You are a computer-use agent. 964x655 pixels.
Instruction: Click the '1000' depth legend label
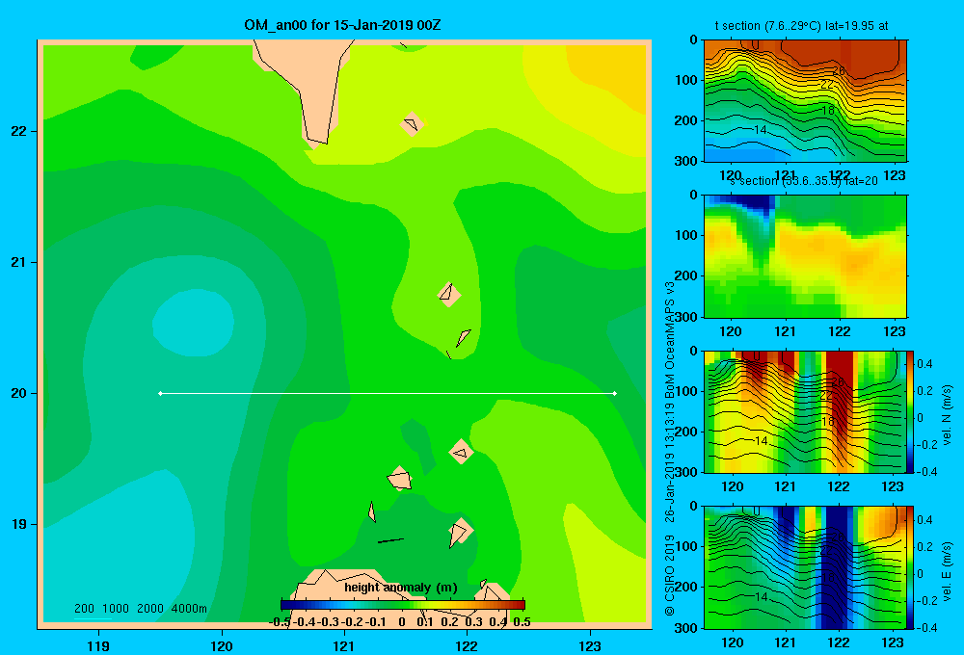pyautogui.click(x=116, y=609)
